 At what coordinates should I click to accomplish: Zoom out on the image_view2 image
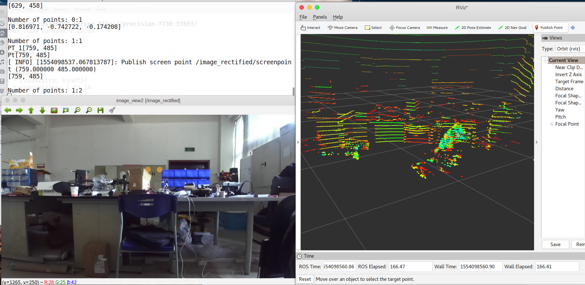[x=89, y=110]
